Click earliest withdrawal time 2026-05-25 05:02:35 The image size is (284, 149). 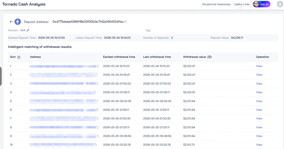click(117, 101)
